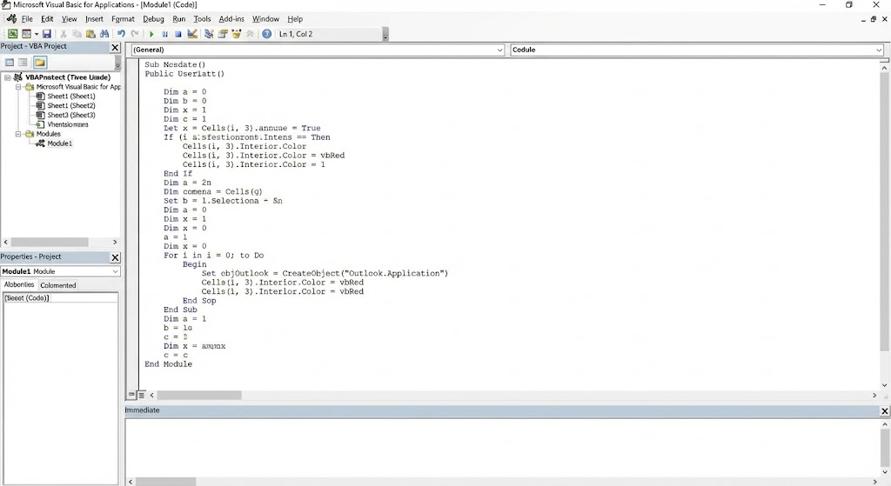Collapse the Modules folder in the project tree

(18, 134)
